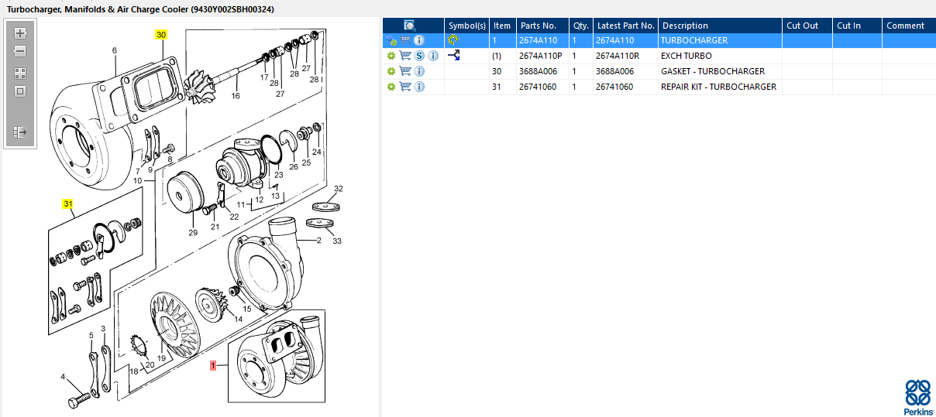Select red callout 1 on the diagram
936x417 pixels.
[214, 366]
